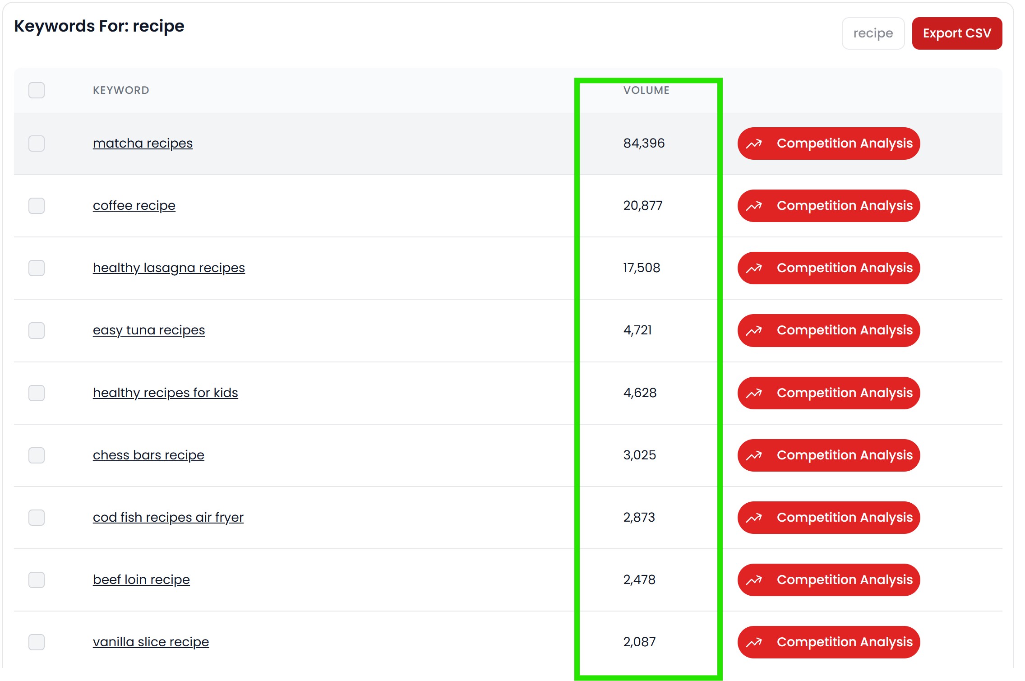
Task: Tick the chess bars recipe checkbox
Action: pos(37,455)
